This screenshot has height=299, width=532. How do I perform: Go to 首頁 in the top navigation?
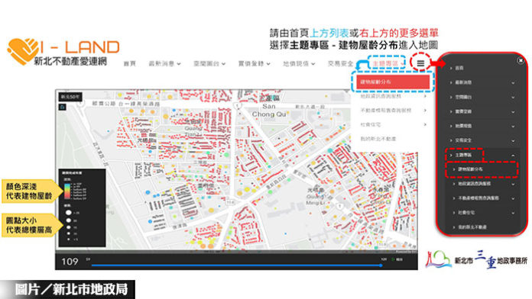tap(129, 63)
